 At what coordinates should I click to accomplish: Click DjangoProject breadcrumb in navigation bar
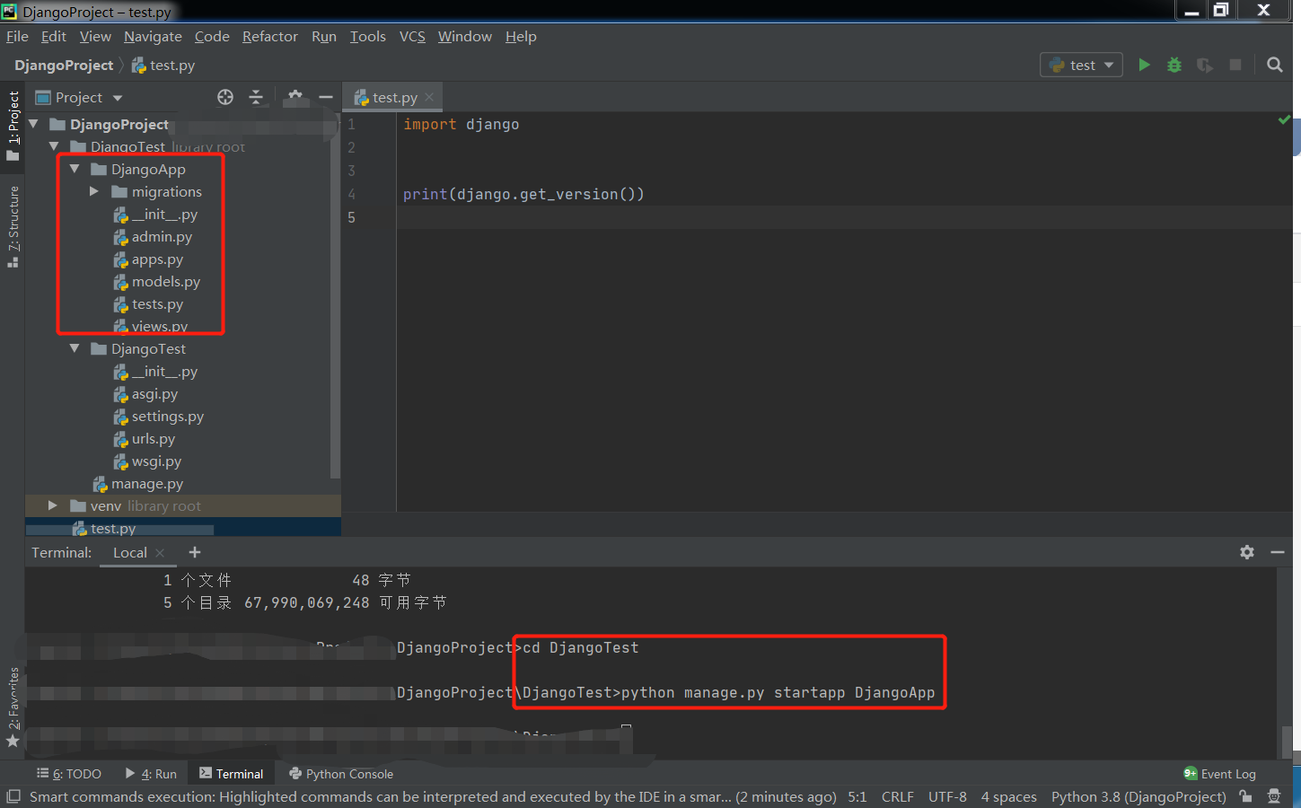(64, 65)
